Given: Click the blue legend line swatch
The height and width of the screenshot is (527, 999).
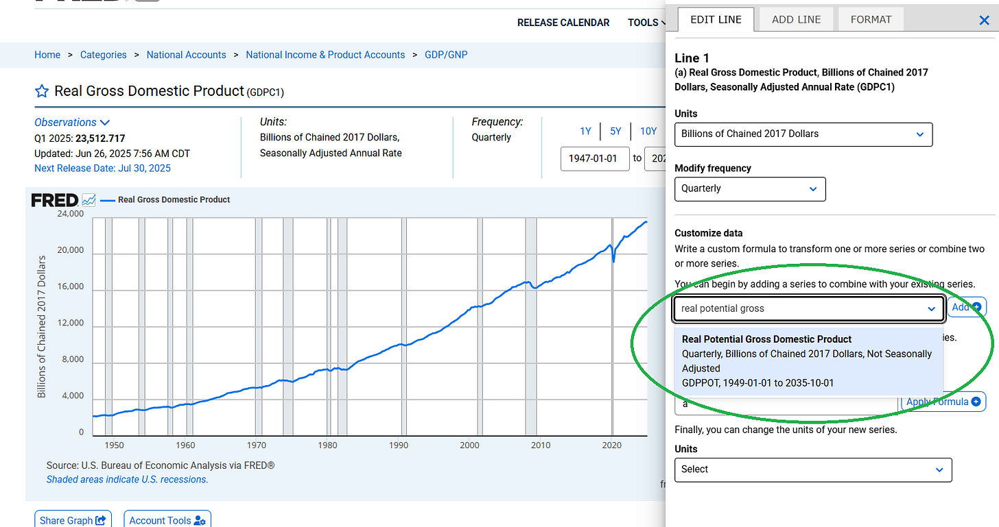Looking at the screenshot, I should [x=107, y=199].
